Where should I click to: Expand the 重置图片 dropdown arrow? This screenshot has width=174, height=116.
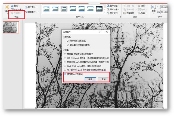[x=38, y=12]
